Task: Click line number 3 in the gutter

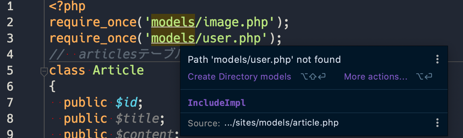Action: [10, 38]
